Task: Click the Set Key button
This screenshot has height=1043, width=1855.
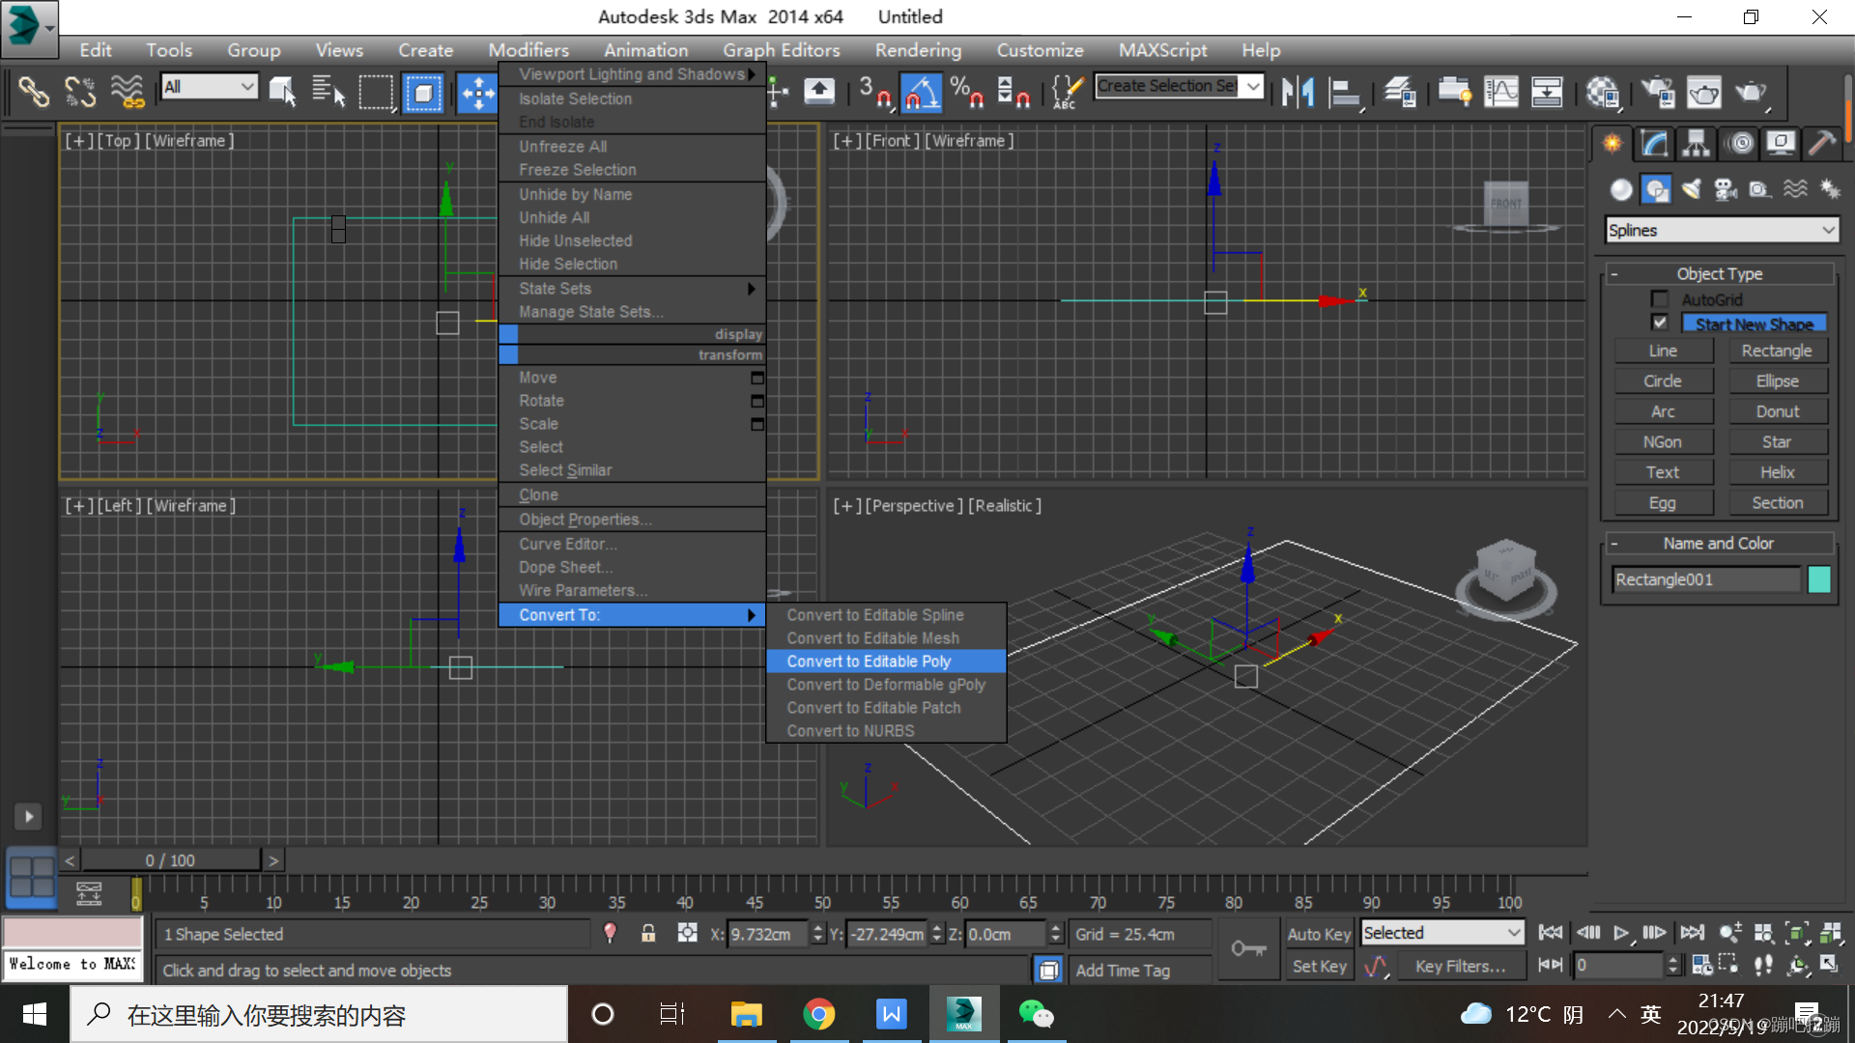Action: point(1319,966)
